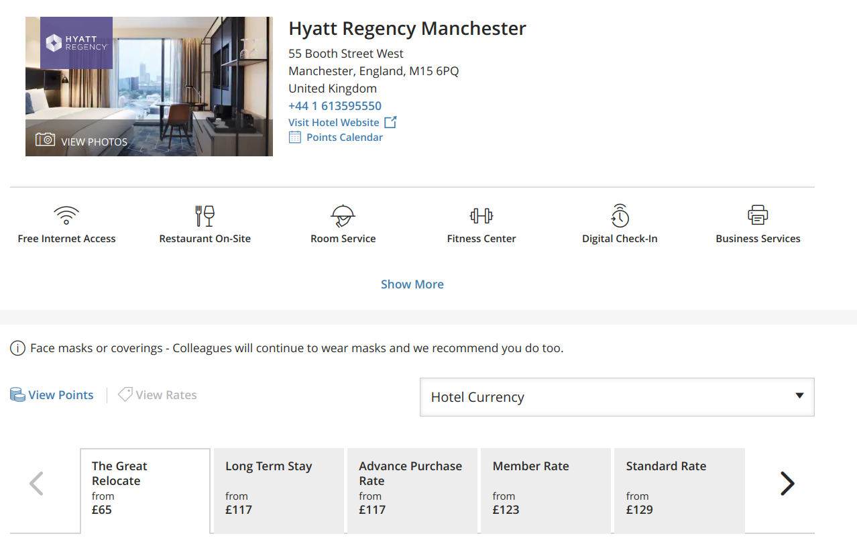Expand amenities with Show More
The height and width of the screenshot is (542, 857).
click(x=412, y=284)
